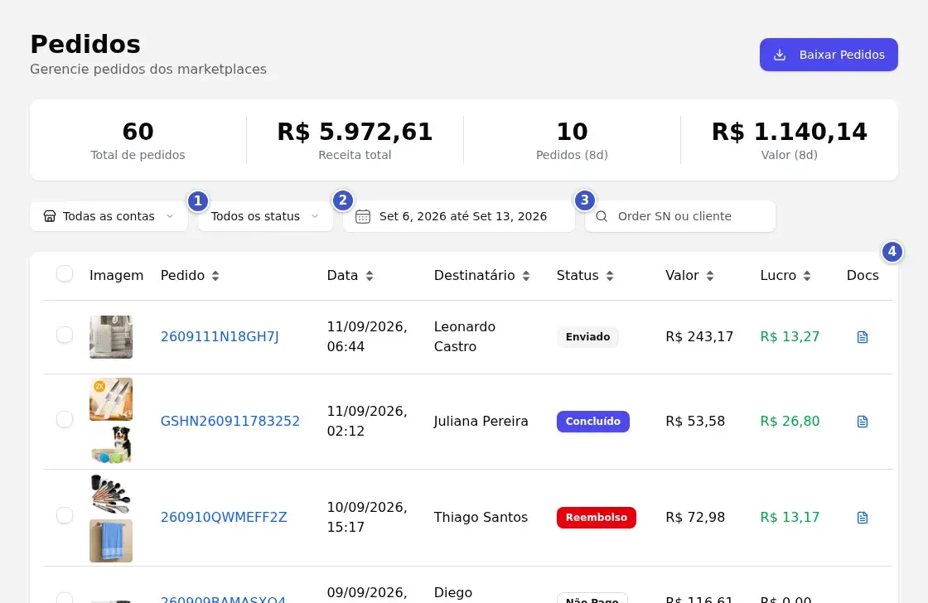Open docs icon for Juliana Pereira order
The image size is (928, 603).
click(863, 422)
